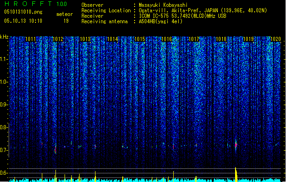Click the tallest yellow spike in bottom graph
The width and height of the screenshot is (286, 182).
click(x=236, y=174)
